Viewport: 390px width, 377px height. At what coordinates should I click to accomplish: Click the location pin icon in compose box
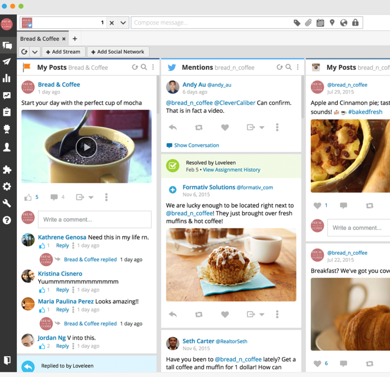click(332, 23)
